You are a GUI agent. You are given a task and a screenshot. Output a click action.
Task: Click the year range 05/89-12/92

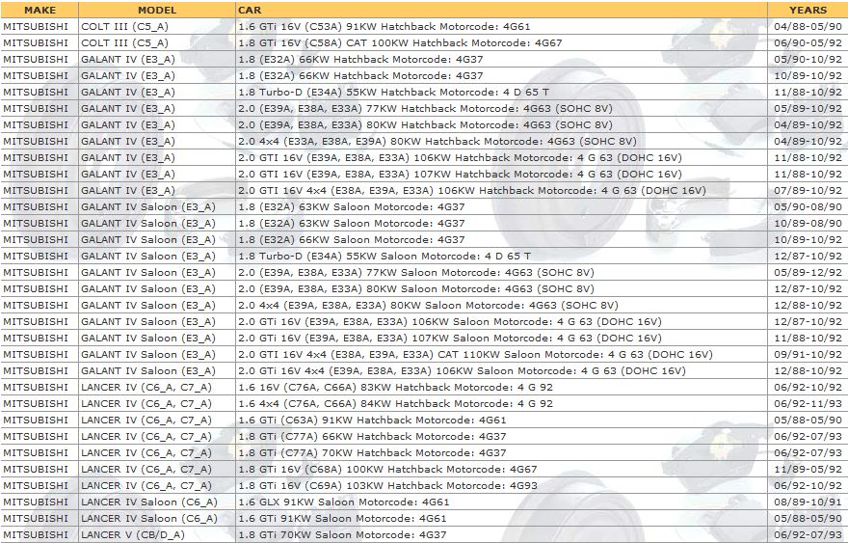tap(808, 272)
